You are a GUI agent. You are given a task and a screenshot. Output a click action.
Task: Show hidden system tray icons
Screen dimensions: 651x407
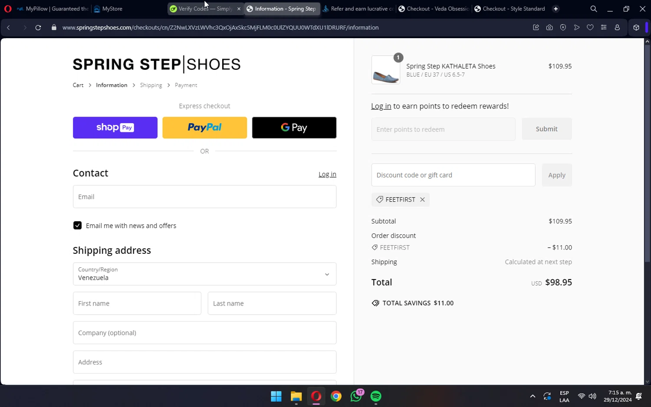533,396
